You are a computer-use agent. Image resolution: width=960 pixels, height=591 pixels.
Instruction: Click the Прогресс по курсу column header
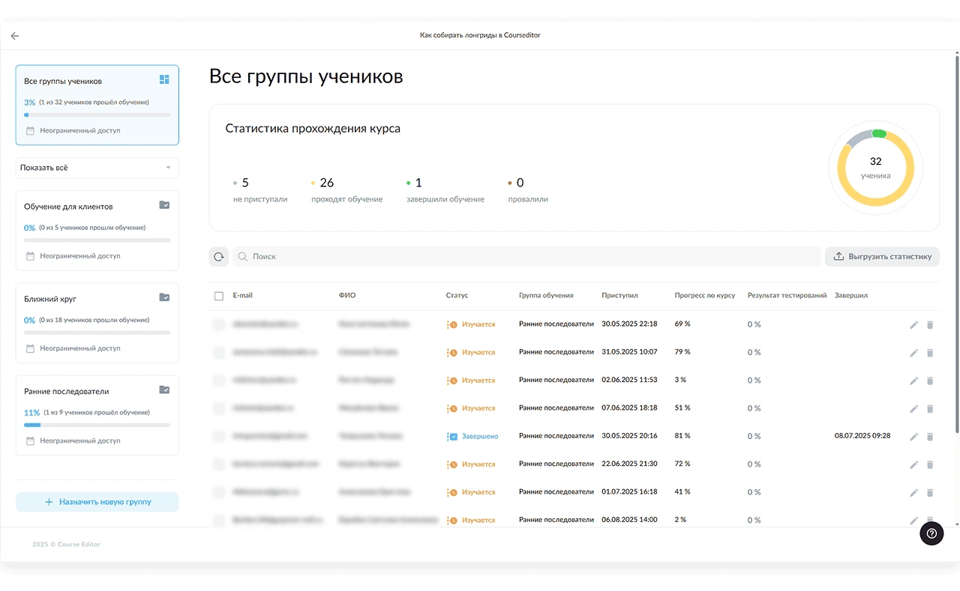[705, 296]
